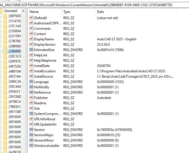Select the AuthorizedCDFP... value name

[x=48, y=23]
